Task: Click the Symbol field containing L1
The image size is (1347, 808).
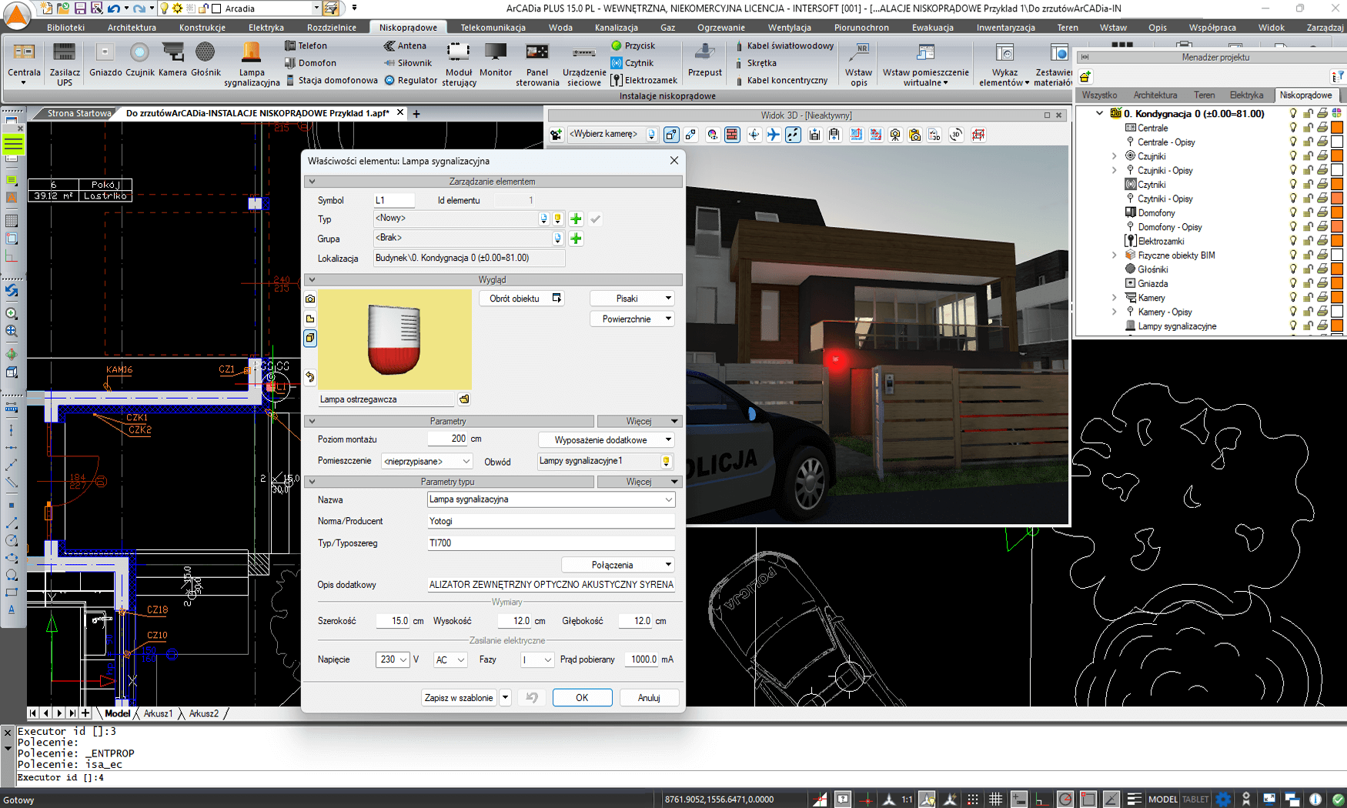Action: [x=393, y=200]
